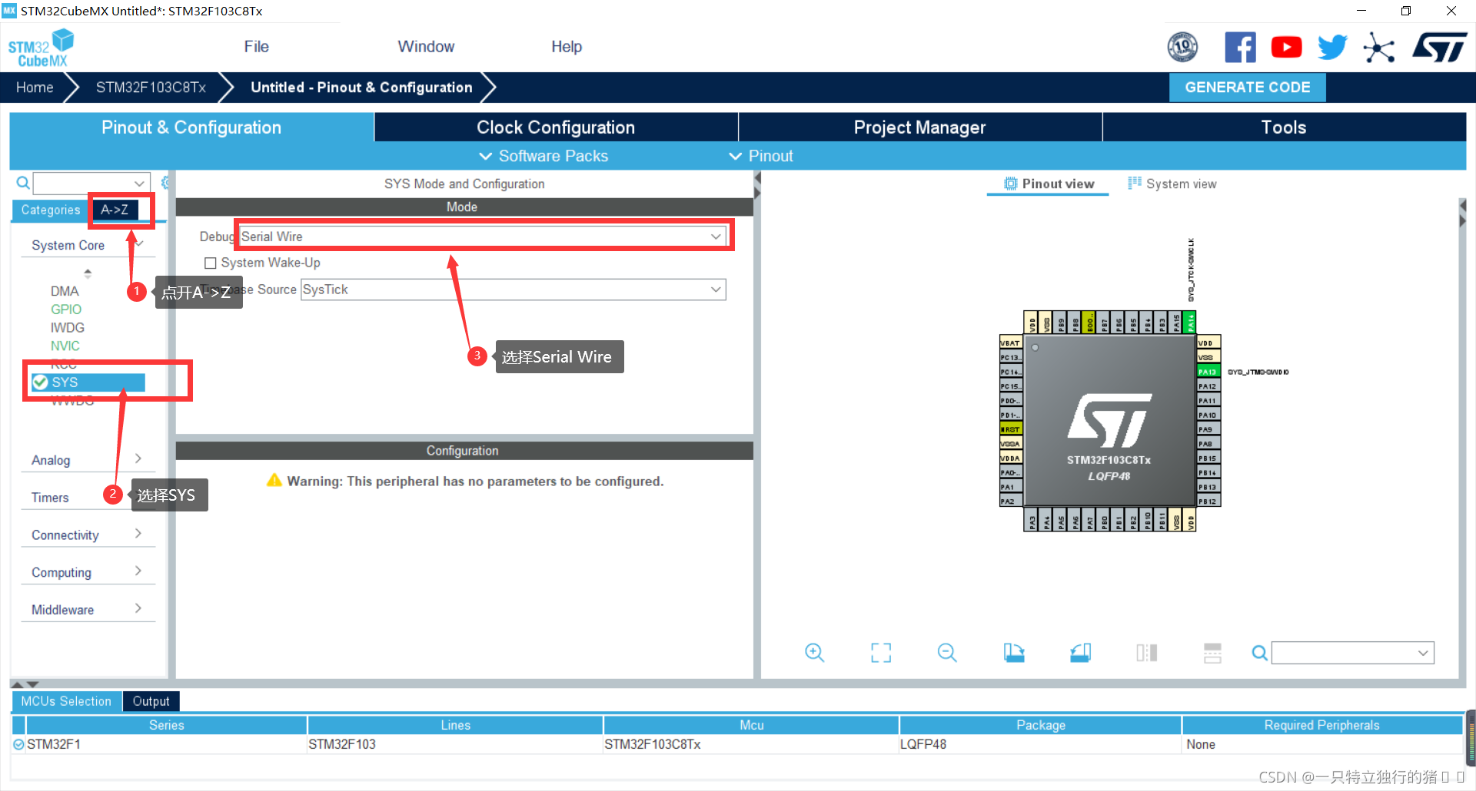Collapse the System Core category
The height and width of the screenshot is (791, 1476).
point(88,245)
